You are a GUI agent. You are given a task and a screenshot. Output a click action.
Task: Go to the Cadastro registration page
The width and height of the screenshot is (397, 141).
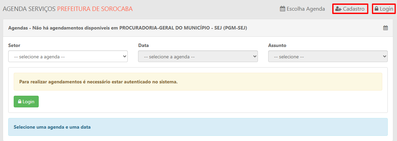point(350,9)
